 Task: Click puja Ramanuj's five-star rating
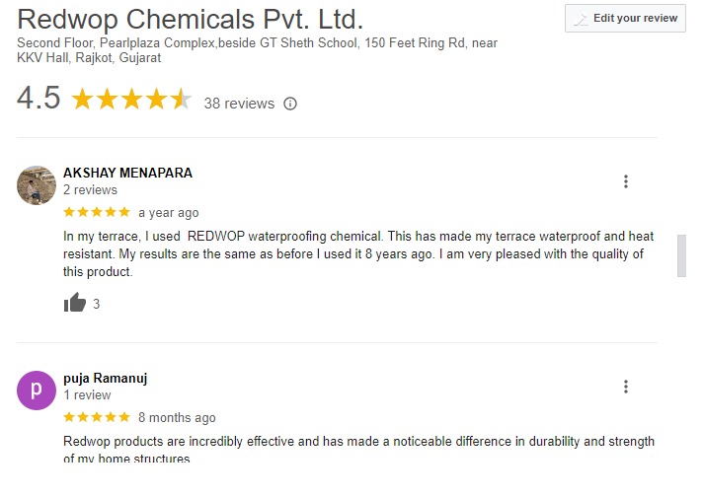coord(97,417)
